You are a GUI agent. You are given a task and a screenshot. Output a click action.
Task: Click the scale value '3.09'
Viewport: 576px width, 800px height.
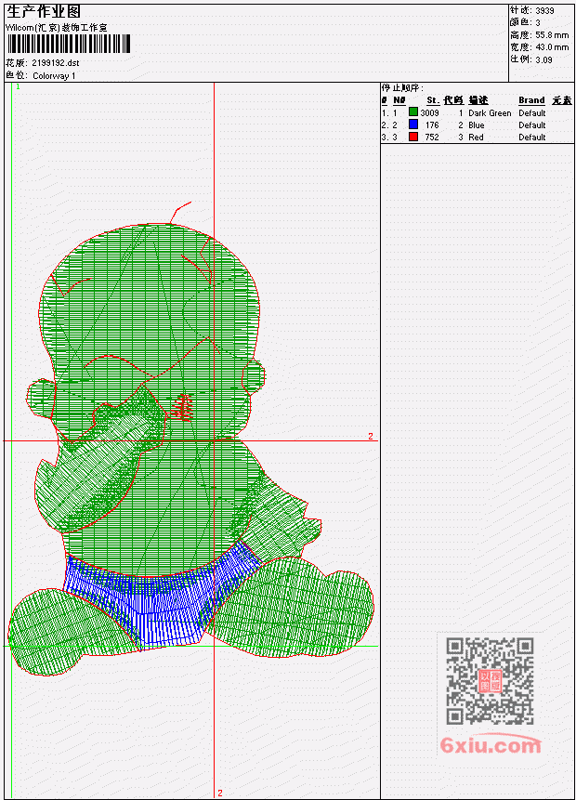[543, 59]
